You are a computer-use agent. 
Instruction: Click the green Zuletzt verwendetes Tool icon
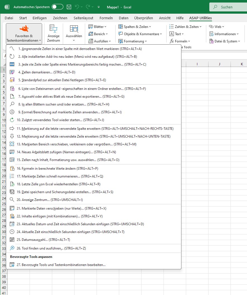(12, 120)
